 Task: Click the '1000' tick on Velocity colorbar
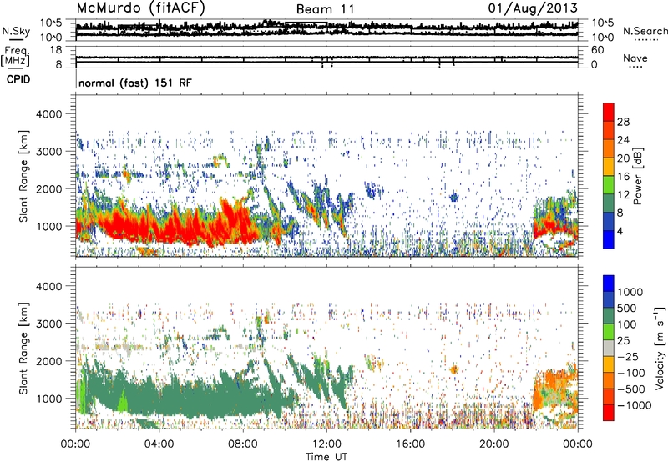[x=630, y=292]
